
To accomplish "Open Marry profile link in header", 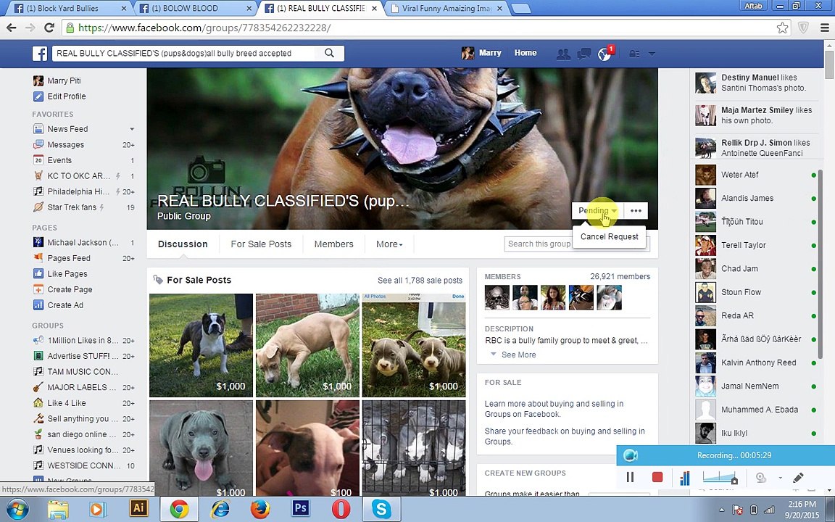I will click(482, 53).
